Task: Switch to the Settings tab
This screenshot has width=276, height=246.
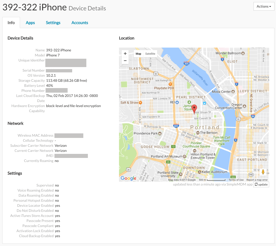Action: point(53,23)
